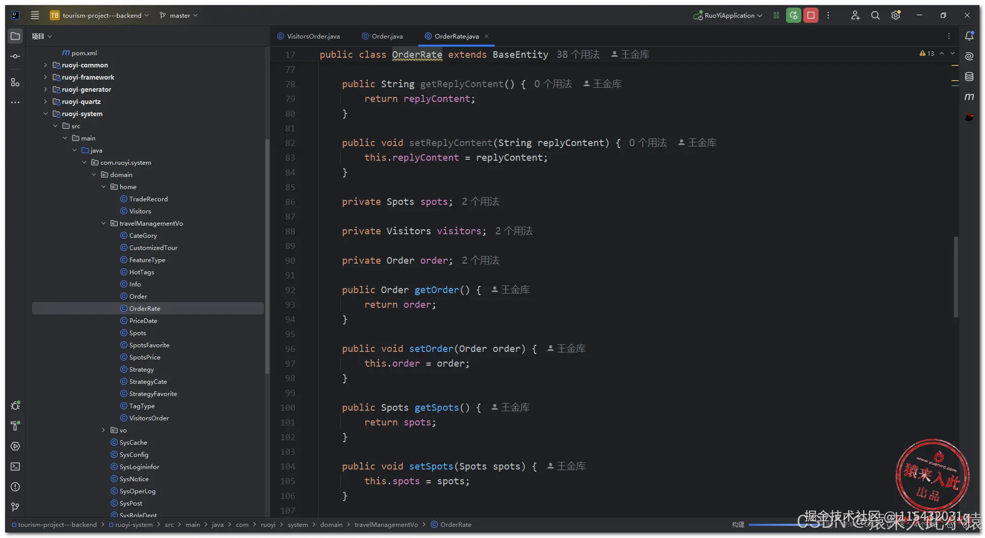Show more tool windows ellipsis
Screen dimensions: 985x538
click(x=15, y=102)
